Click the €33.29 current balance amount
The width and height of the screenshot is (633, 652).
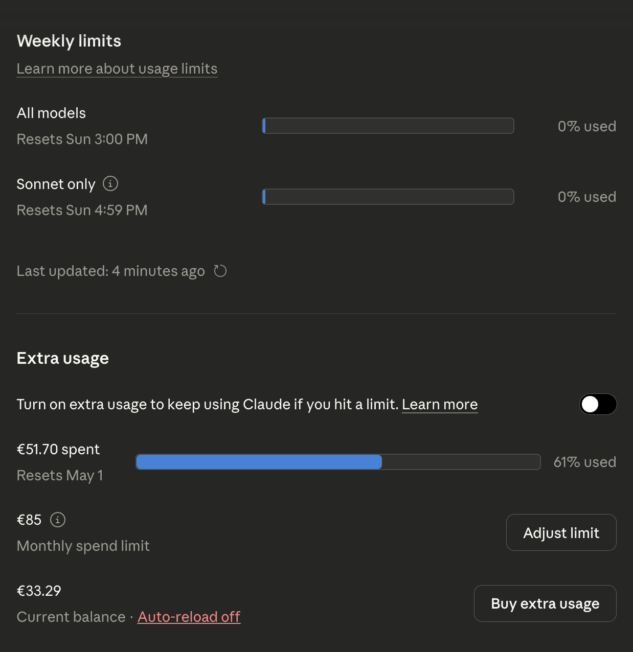tap(39, 591)
